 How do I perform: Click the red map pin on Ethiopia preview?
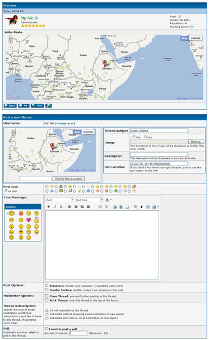105,63
